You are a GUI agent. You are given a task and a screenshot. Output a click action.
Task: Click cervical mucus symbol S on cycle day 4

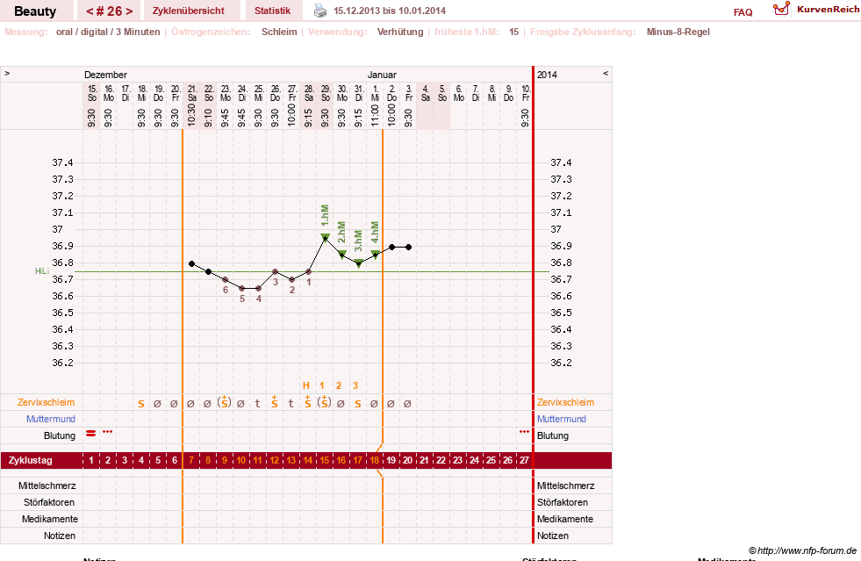pyautogui.click(x=141, y=404)
